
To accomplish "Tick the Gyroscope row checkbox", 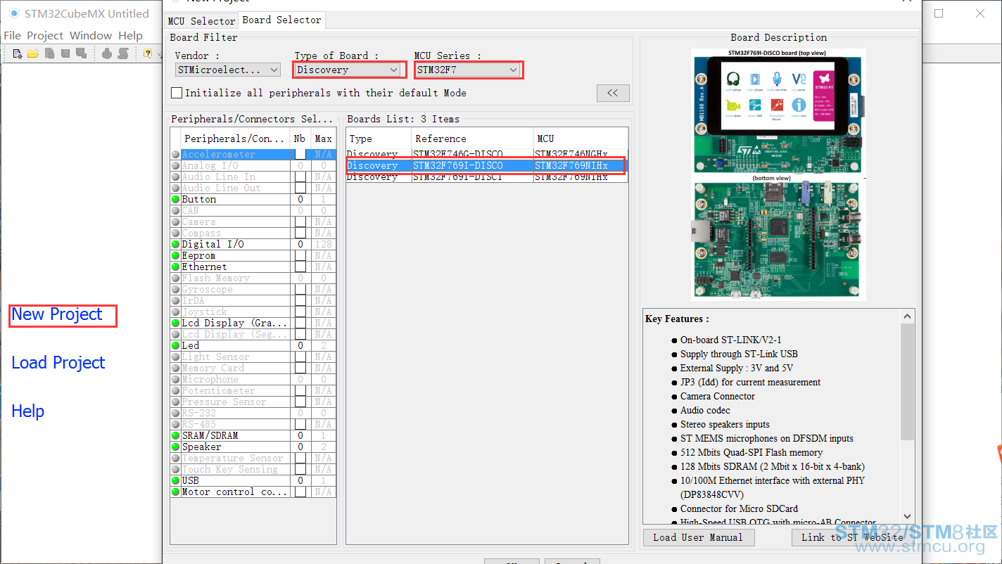I will click(x=300, y=290).
